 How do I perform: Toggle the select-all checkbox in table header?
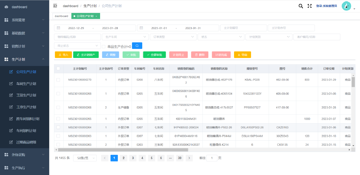coord(58,69)
